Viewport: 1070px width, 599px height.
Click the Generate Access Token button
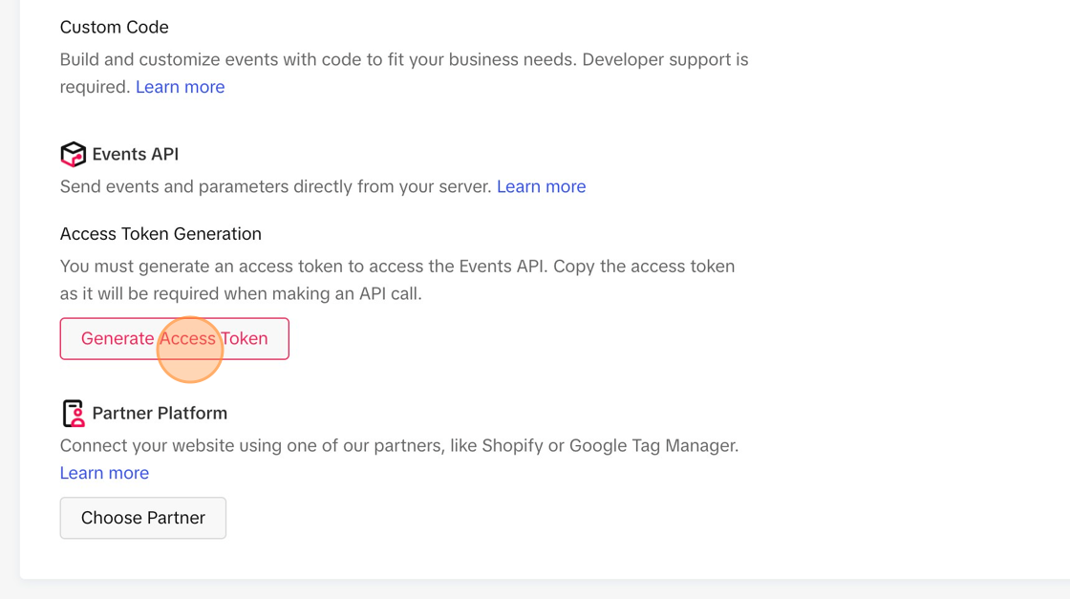(174, 338)
